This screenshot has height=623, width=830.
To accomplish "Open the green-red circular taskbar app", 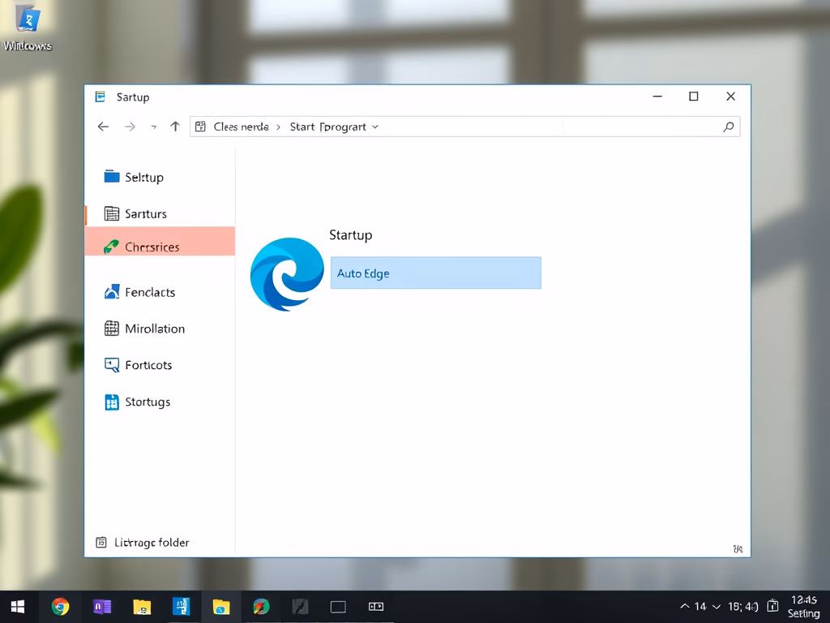I will click(x=261, y=607).
